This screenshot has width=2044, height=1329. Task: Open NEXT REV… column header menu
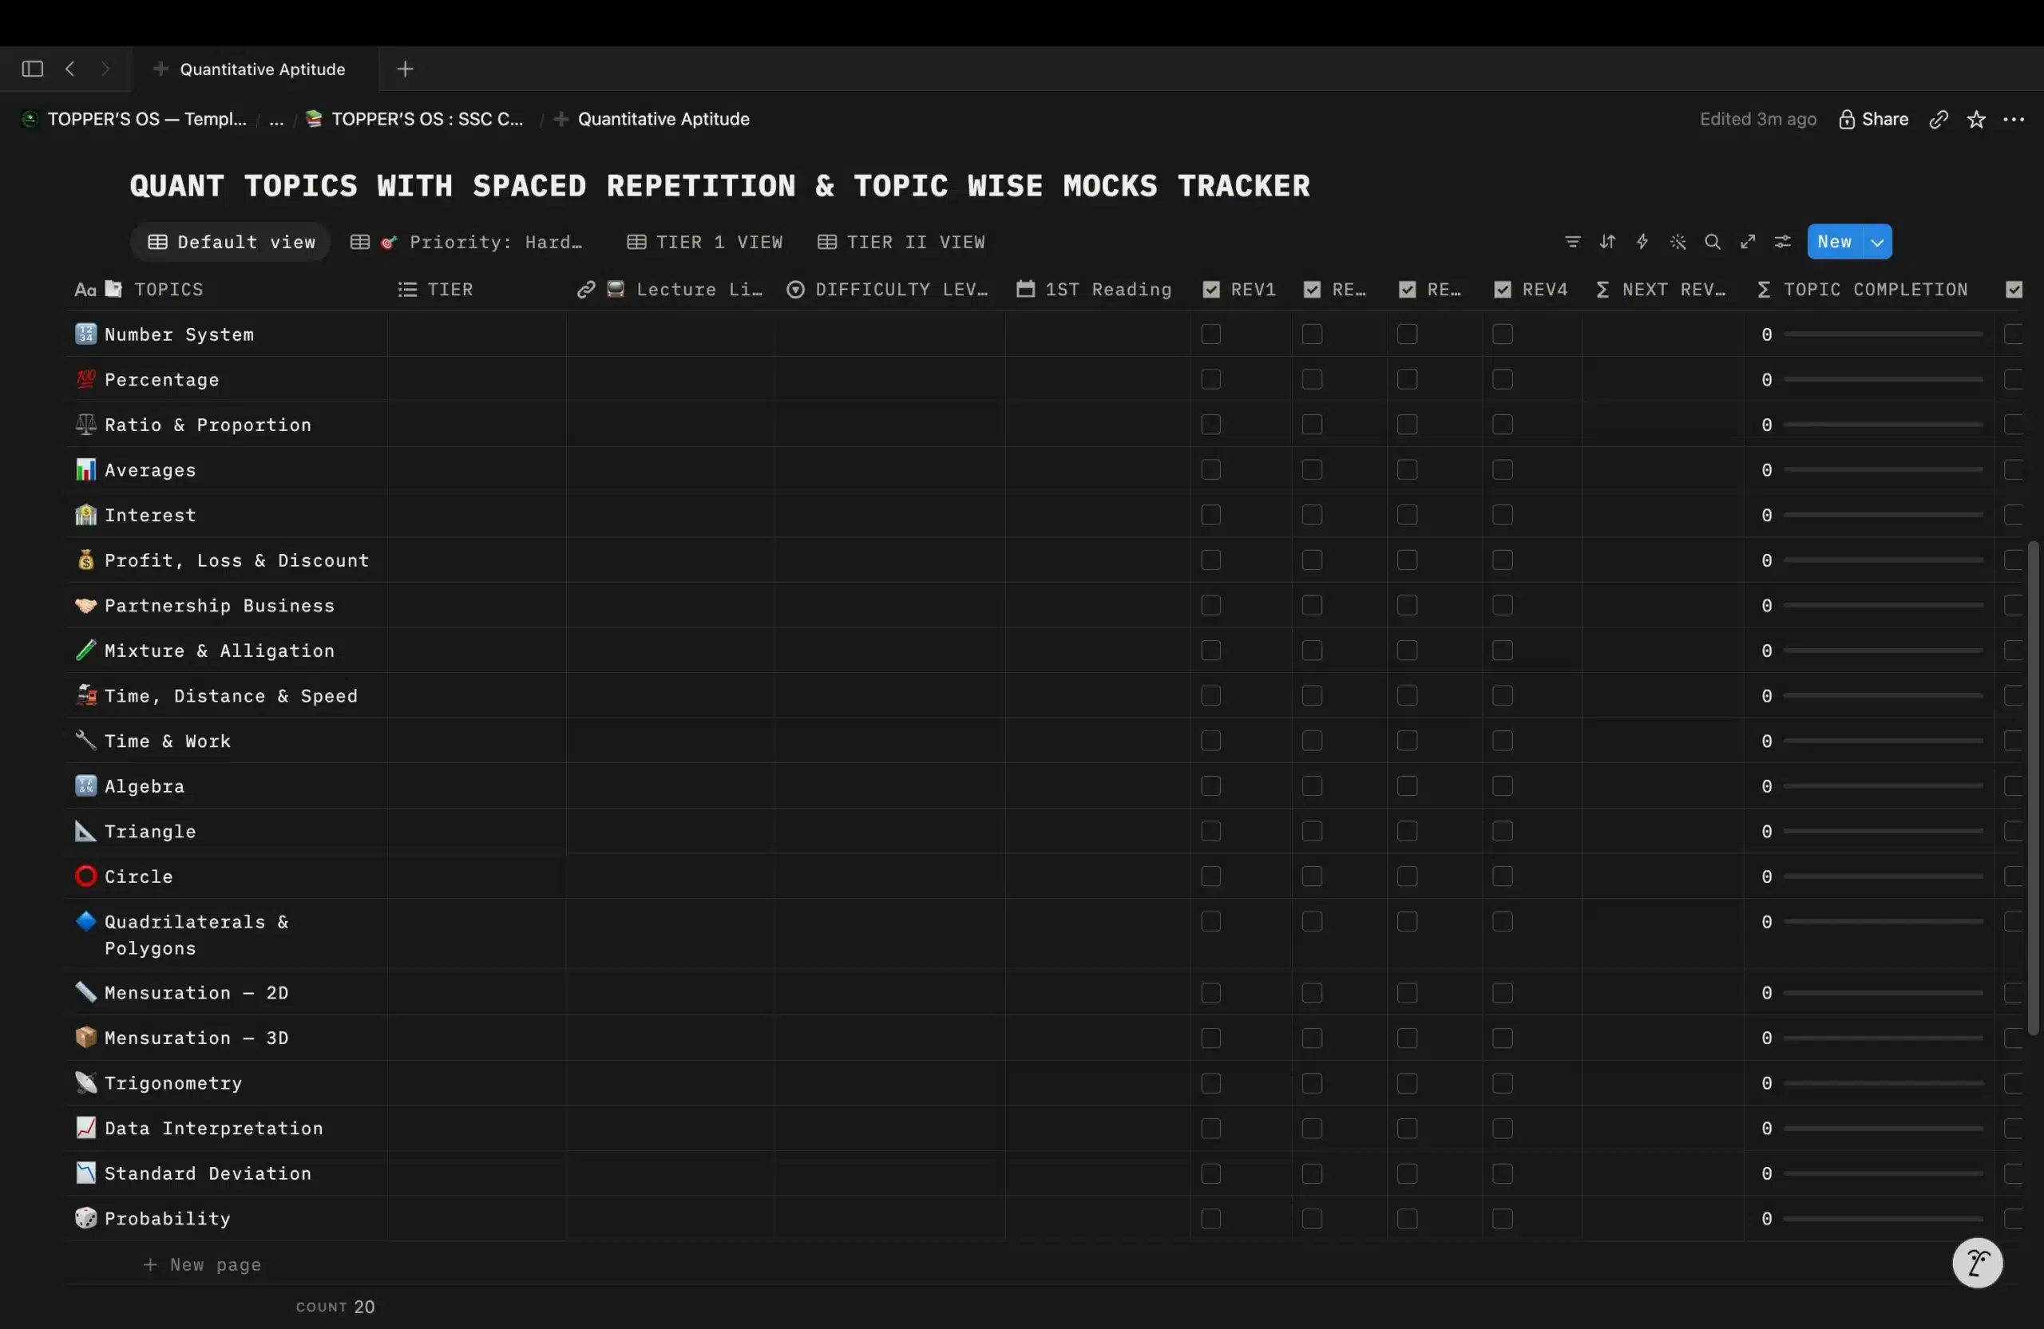coord(1662,289)
